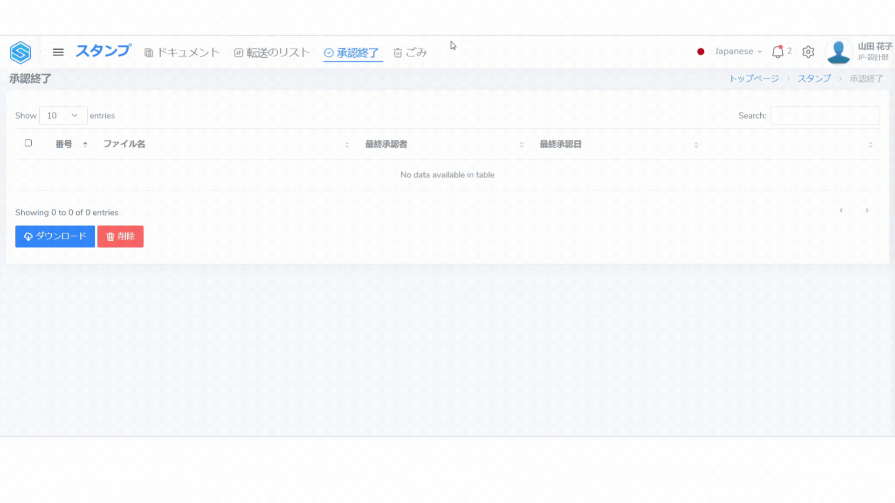The width and height of the screenshot is (895, 503).
Task: Sort by 最終承認日 column
Action: [x=560, y=144]
